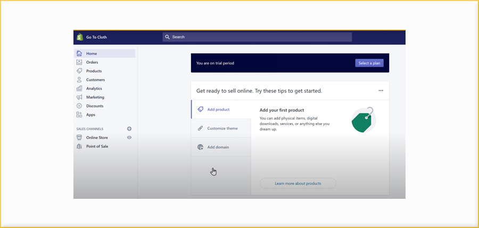Click the SALES CHANNELS heading
Screen dimensions: 479x228
click(90, 129)
